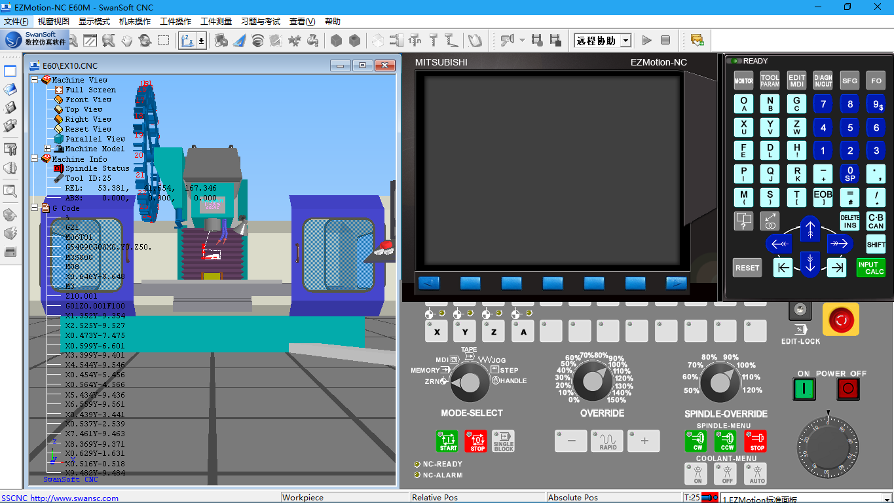Viewport: 894px width, 503px height.
Task: Set coolant to AUTO button
Action: [756, 474]
